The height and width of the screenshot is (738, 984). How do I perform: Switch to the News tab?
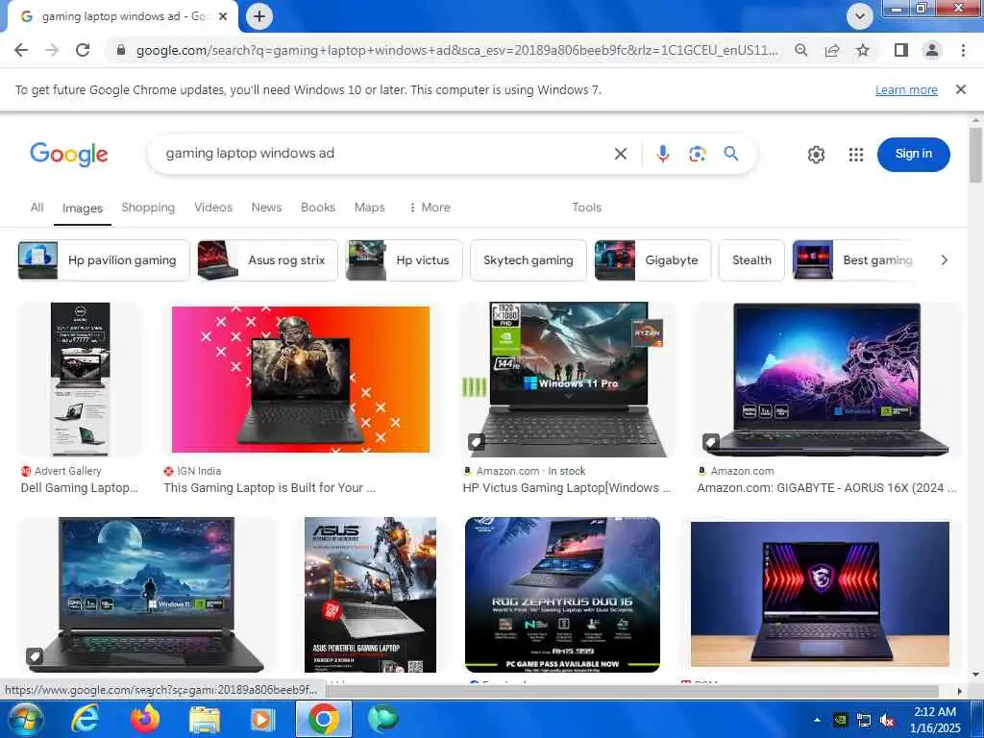(267, 208)
